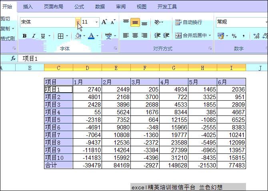Image resolution: width=268 pixels, height=191 pixels.
Task: Click formula bar showing 项目1
Action: [143, 59]
